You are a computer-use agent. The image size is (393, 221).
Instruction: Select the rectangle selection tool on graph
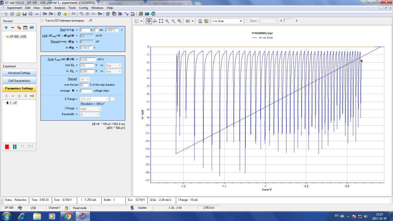coord(161,21)
